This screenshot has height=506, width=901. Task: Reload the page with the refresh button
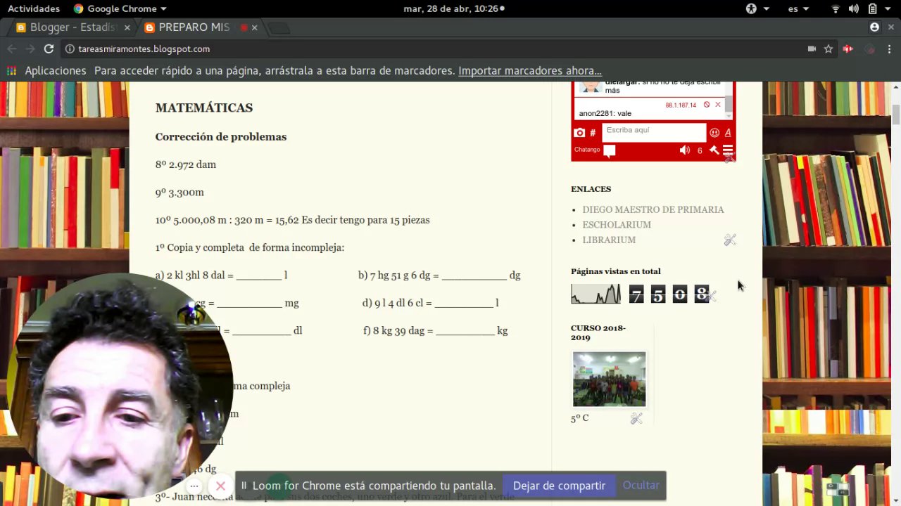click(49, 48)
